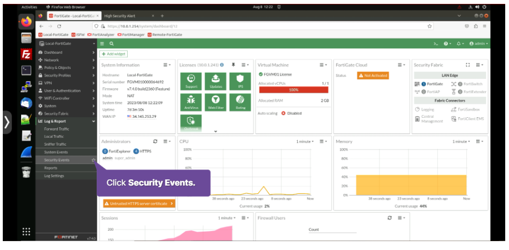Open the Virtual Machine widget menu
Screen dimensions: 509x250
323,65
